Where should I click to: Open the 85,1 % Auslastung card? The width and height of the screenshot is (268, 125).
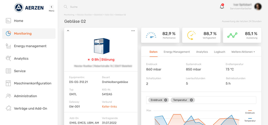point(242,35)
